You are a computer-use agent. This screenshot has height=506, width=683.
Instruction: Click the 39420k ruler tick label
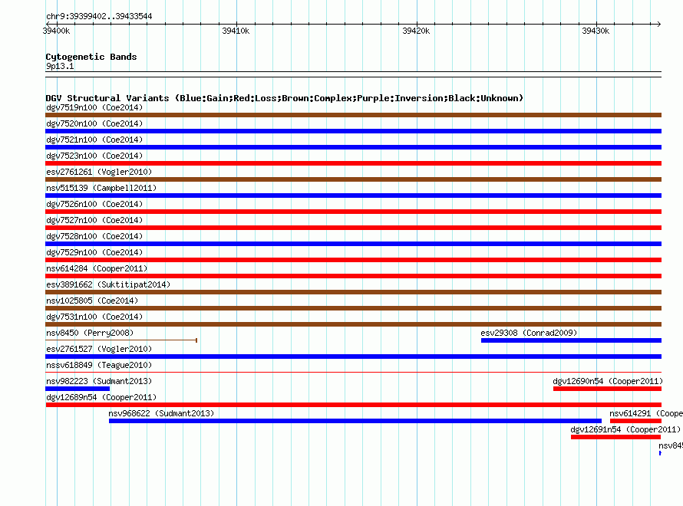click(x=416, y=31)
